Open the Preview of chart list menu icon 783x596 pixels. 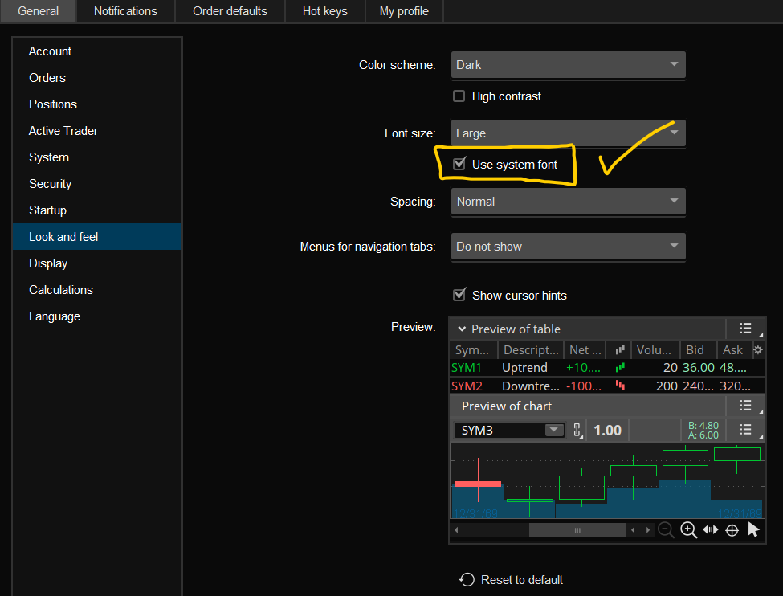click(x=745, y=406)
